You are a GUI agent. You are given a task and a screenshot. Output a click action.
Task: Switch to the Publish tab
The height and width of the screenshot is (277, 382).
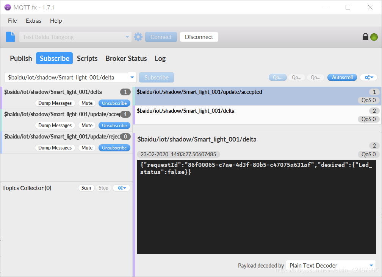pos(21,58)
